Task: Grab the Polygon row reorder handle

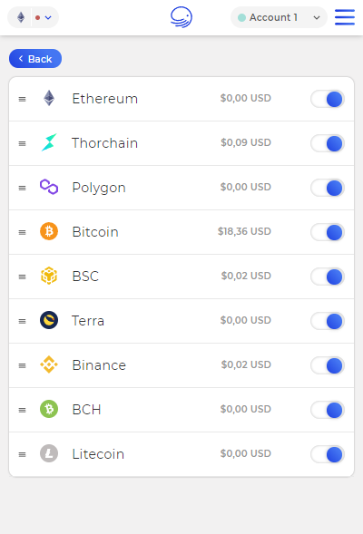Action: pos(22,188)
